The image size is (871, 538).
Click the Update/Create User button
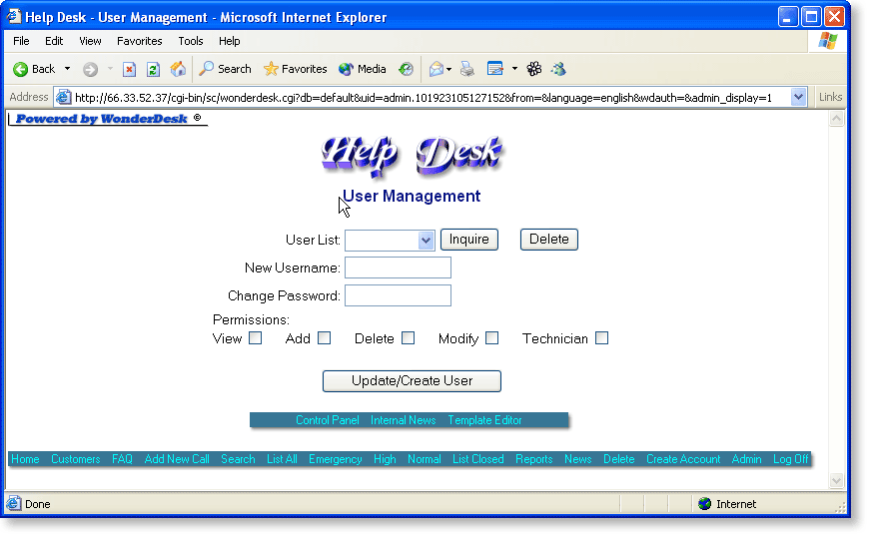[412, 381]
